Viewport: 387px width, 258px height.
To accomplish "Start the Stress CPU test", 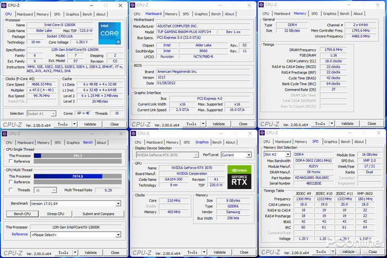I will click(55, 214).
